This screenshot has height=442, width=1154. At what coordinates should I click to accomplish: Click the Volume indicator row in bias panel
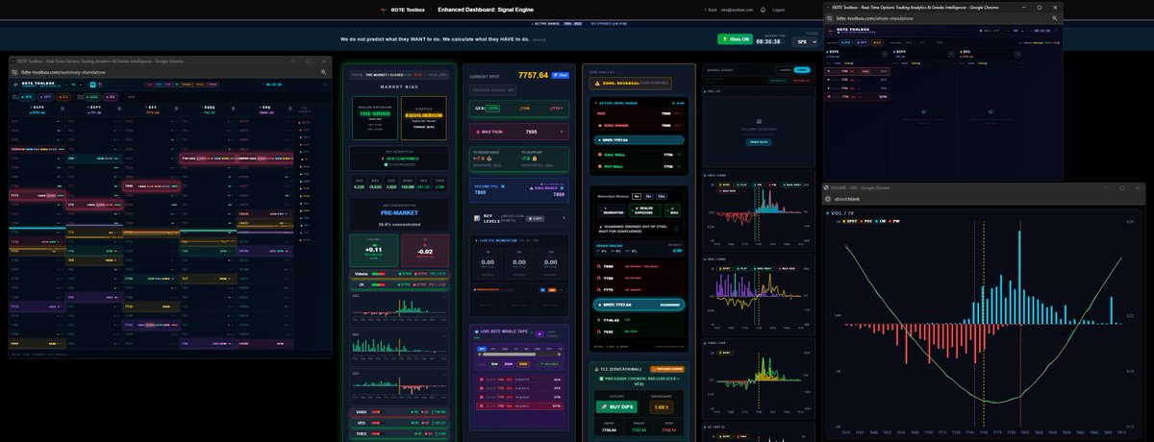point(400,274)
